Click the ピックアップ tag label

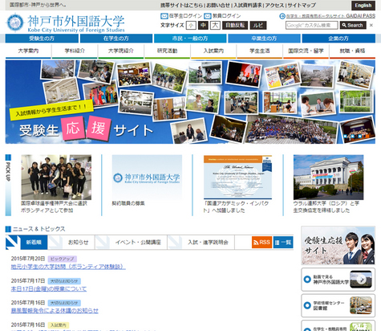tap(63, 259)
